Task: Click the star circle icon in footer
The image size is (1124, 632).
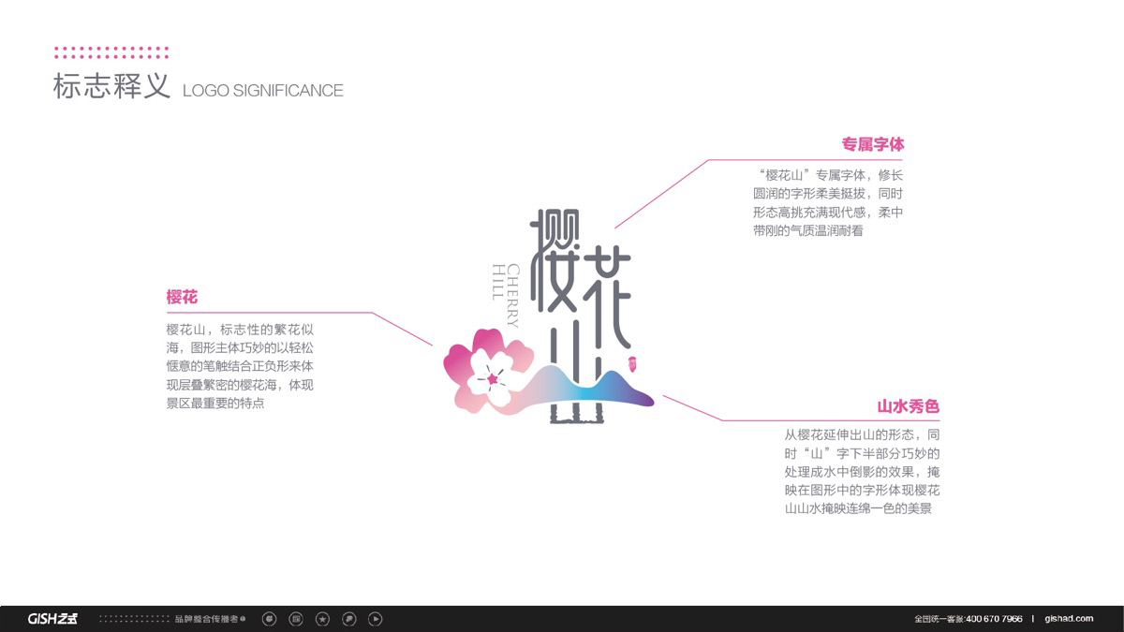Action: pyautogui.click(x=322, y=619)
